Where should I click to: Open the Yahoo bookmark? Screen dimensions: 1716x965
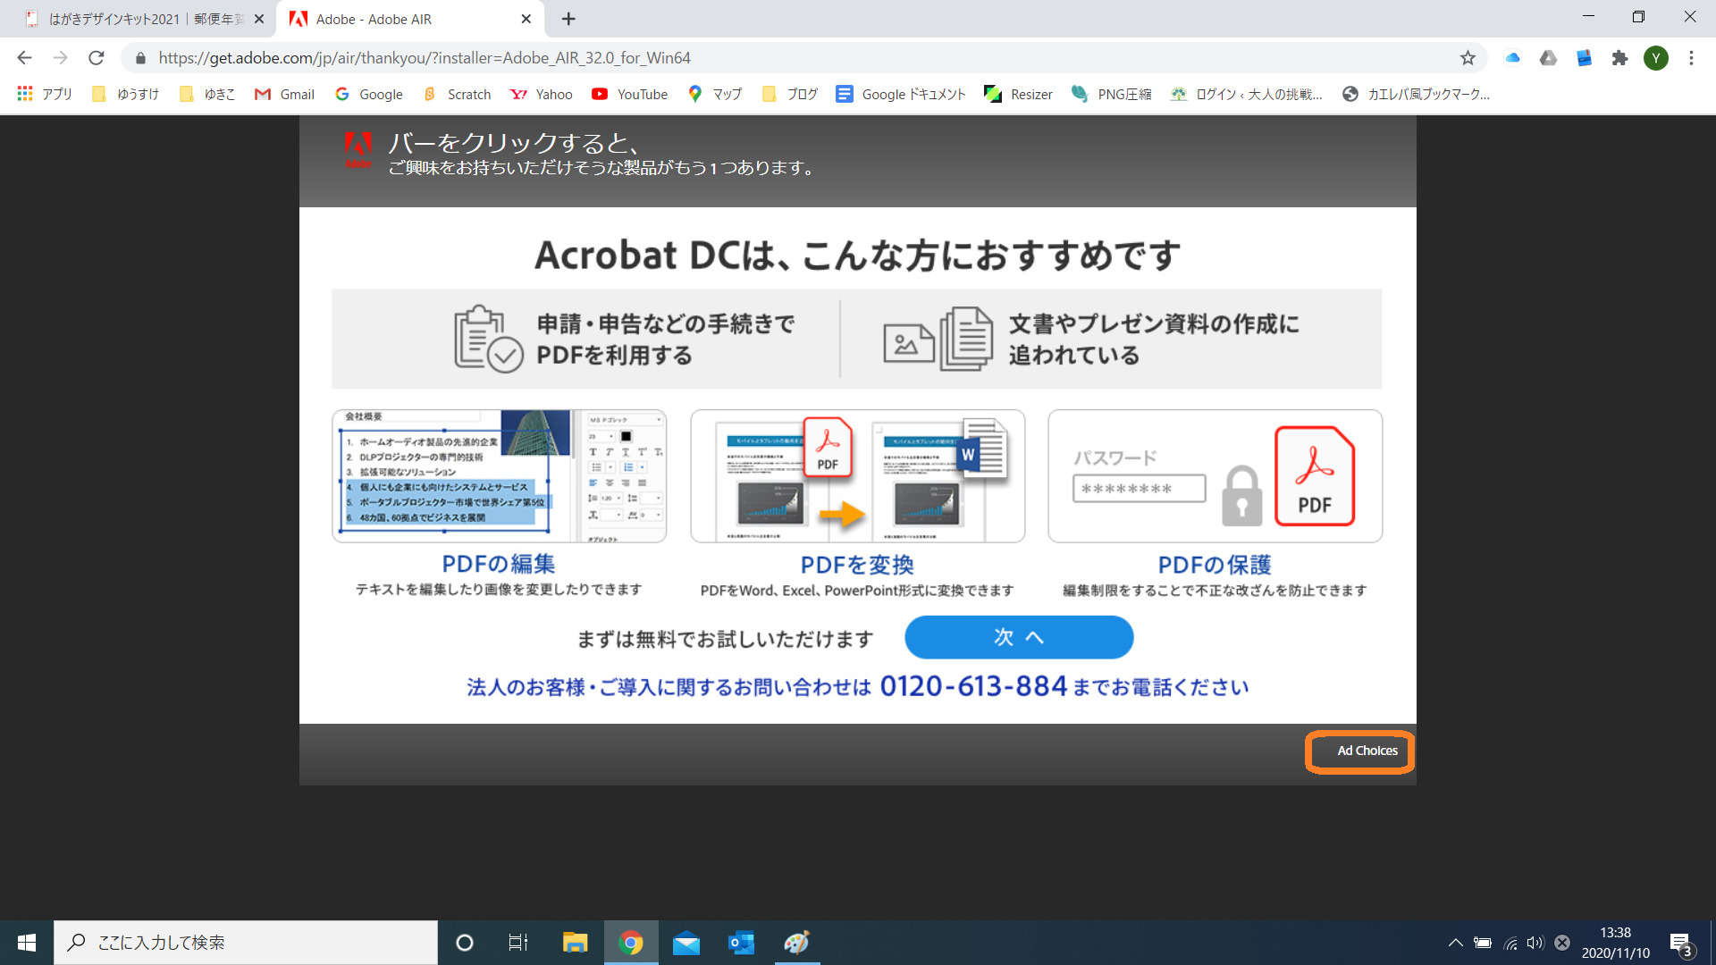(x=541, y=94)
